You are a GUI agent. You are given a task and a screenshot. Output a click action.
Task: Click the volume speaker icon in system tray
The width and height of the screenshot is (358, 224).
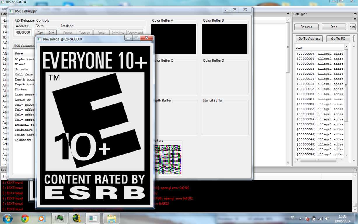[327, 218]
